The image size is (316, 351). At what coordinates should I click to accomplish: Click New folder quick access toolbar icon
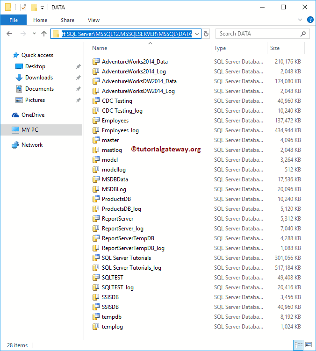pyautogui.click(x=34, y=7)
